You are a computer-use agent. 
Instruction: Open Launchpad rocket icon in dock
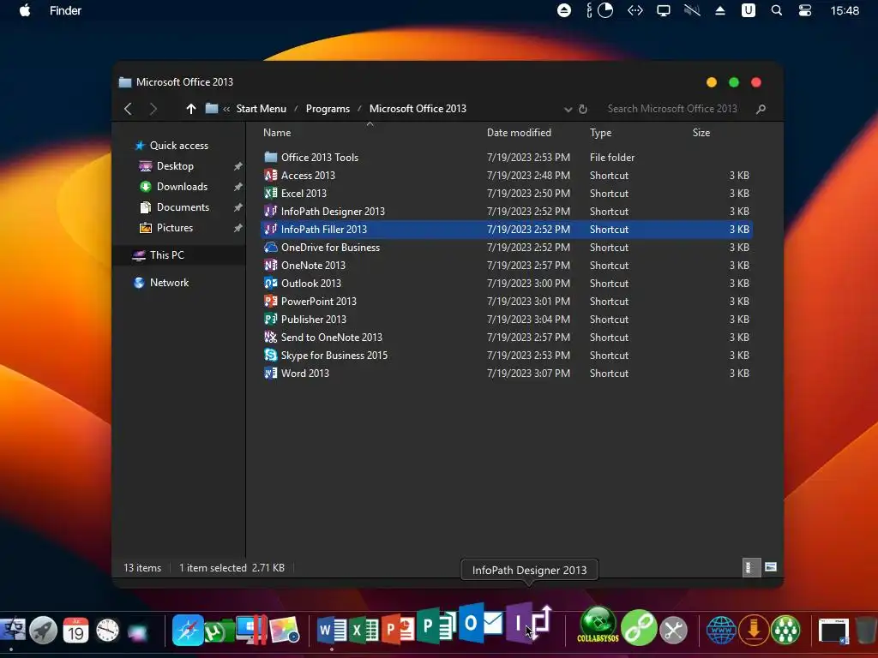(x=43, y=631)
